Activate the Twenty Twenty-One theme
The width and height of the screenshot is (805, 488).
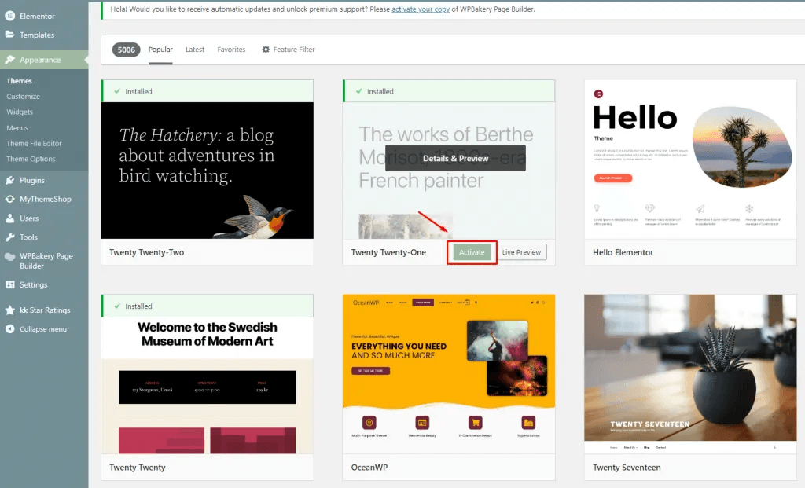472,252
